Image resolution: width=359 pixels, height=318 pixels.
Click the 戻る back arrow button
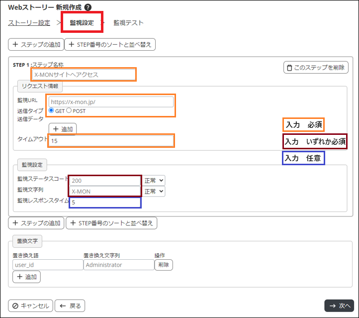point(70,306)
